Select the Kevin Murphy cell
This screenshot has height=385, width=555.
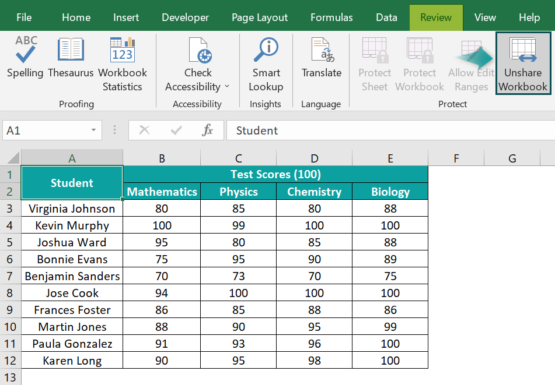72,225
